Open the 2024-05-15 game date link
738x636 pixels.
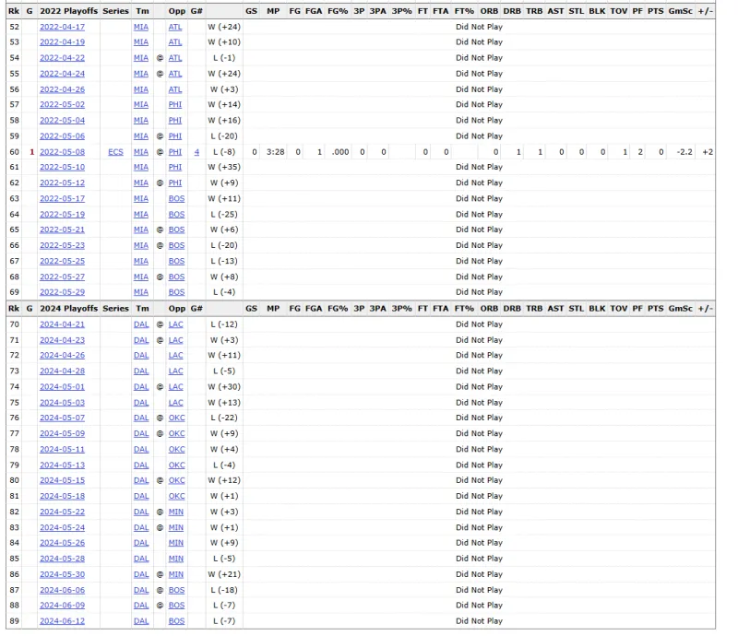62,480
